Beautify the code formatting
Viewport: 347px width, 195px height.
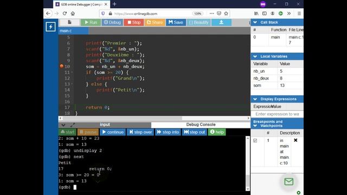pos(199,22)
